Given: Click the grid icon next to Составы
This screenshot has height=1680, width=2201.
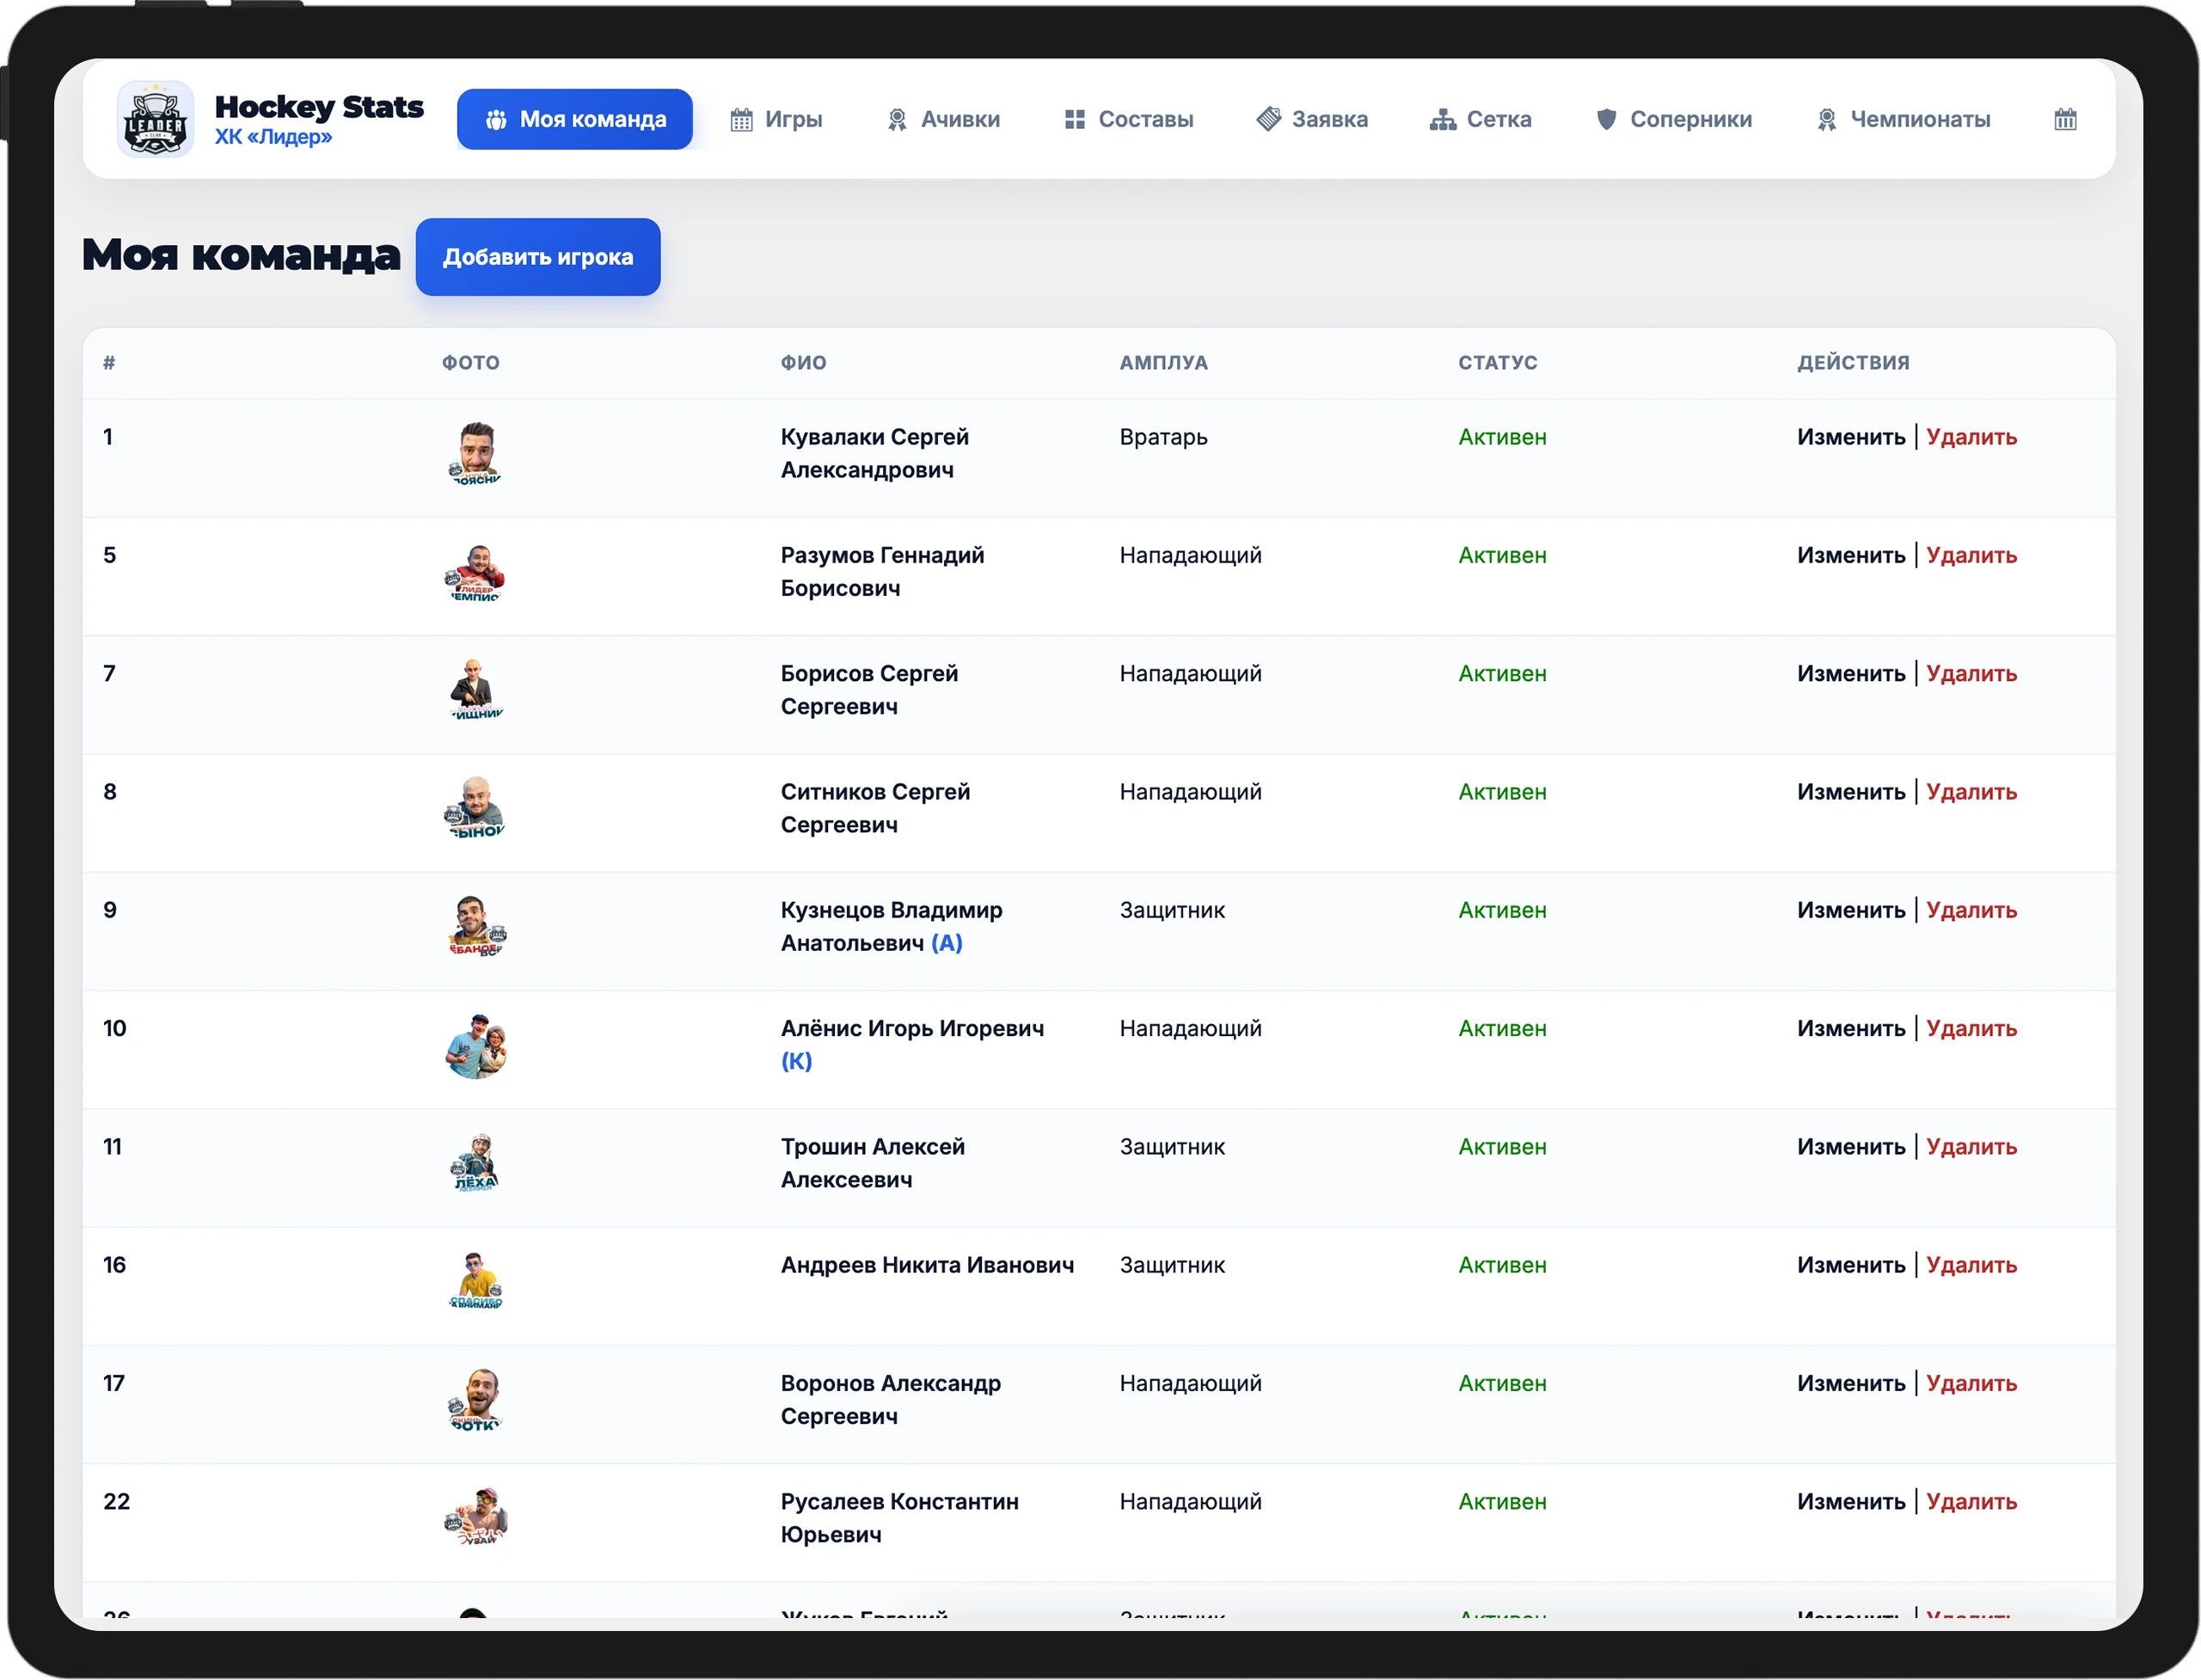Looking at the screenshot, I should click(1074, 120).
